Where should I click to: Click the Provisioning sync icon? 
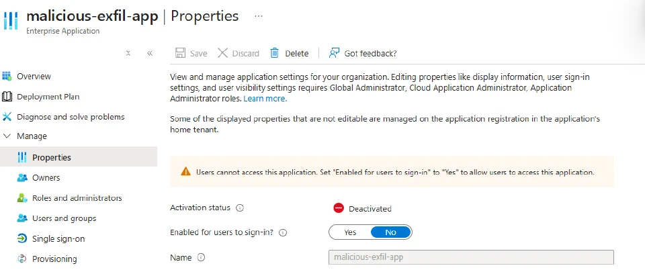21,259
